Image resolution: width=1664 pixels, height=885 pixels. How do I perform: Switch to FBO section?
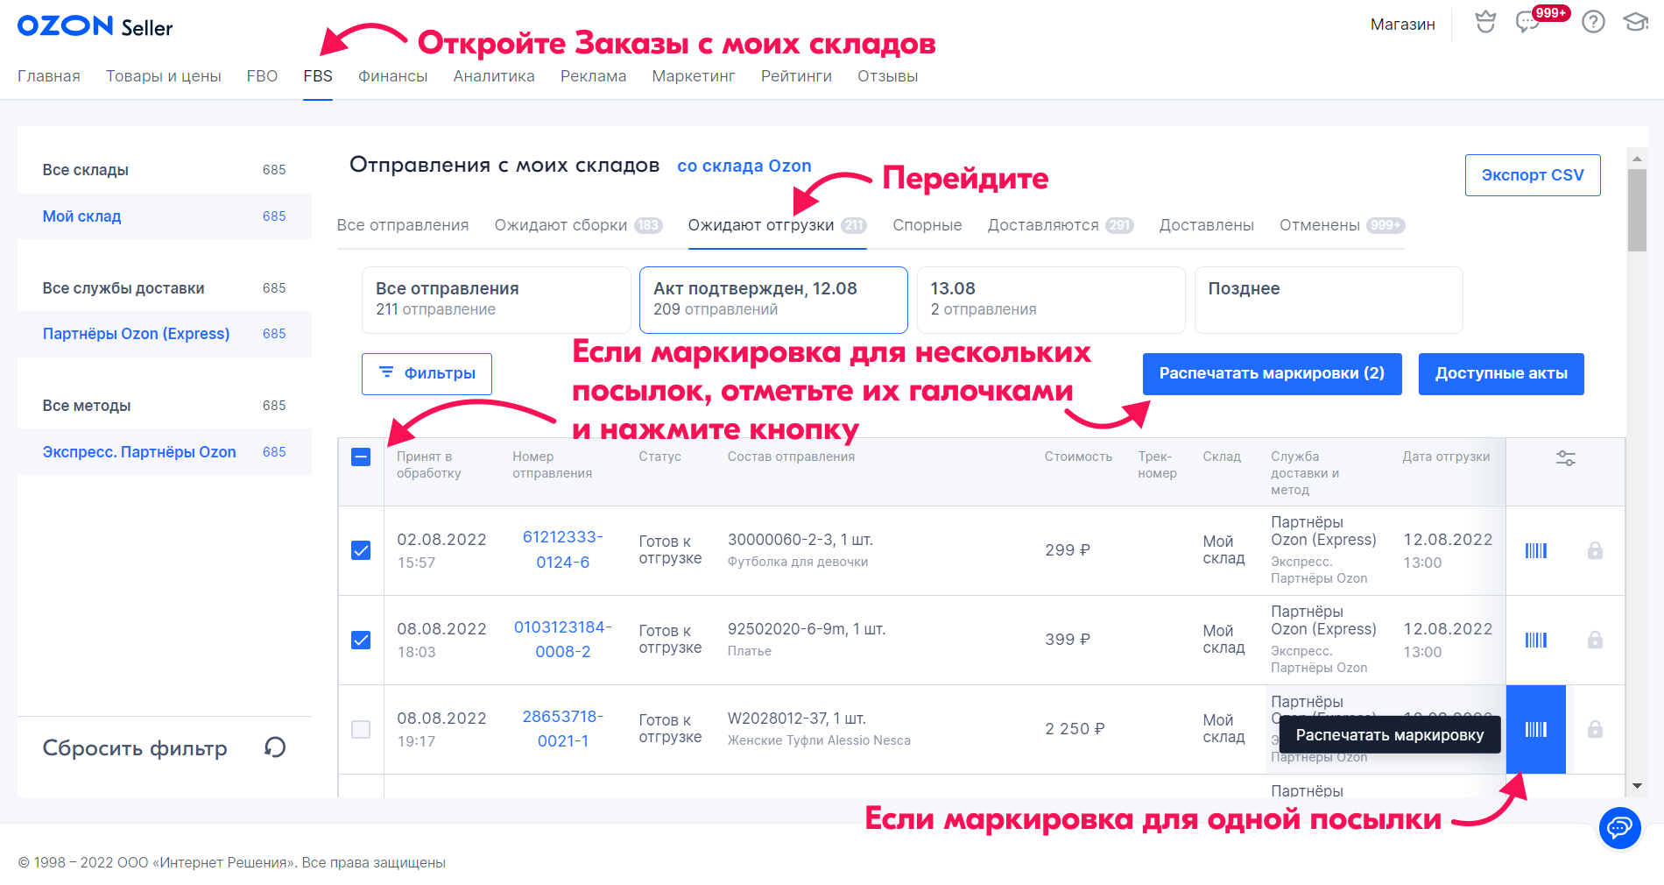pyautogui.click(x=262, y=76)
